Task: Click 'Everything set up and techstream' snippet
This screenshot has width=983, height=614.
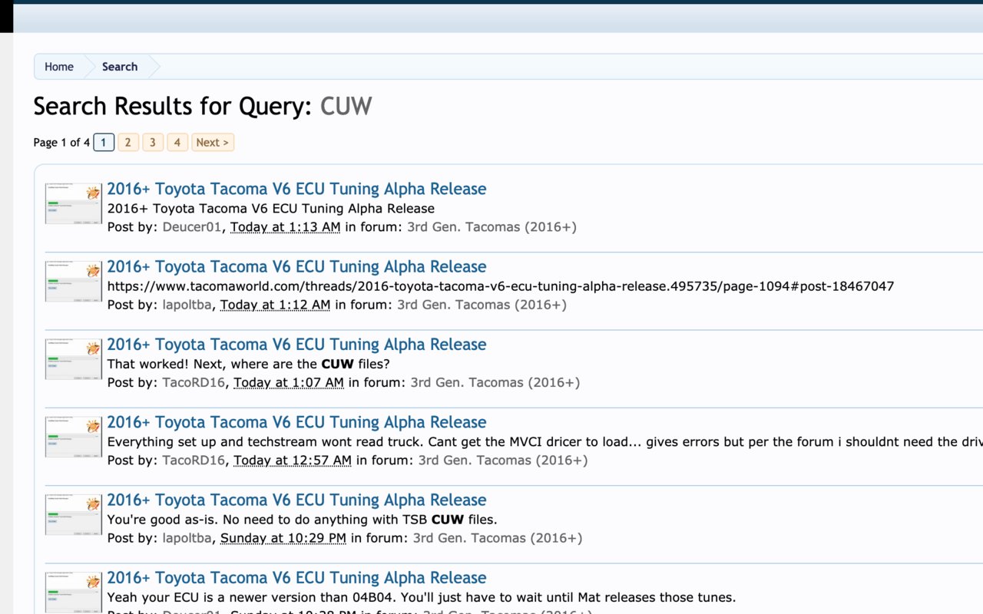Action: click(x=545, y=441)
